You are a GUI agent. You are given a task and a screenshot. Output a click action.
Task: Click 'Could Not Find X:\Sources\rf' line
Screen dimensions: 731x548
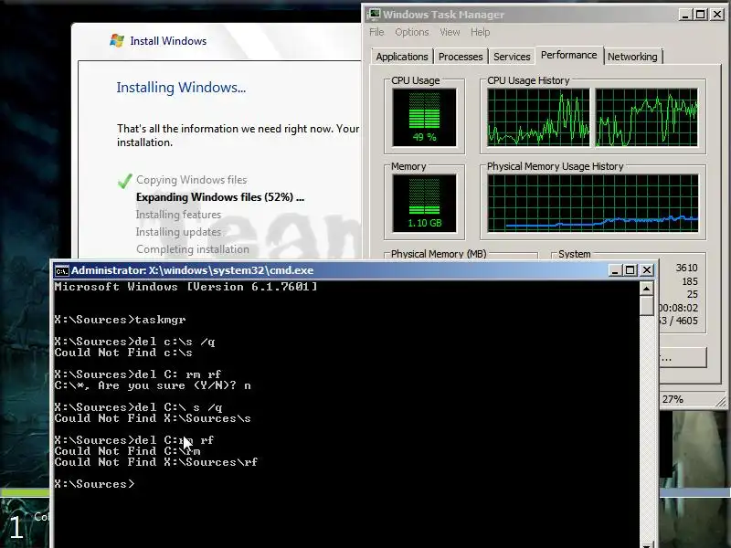click(x=155, y=462)
